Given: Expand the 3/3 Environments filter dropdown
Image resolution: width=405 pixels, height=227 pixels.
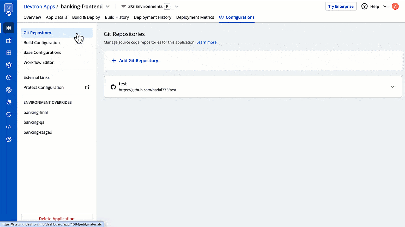Looking at the screenshot, I should [x=177, y=6].
